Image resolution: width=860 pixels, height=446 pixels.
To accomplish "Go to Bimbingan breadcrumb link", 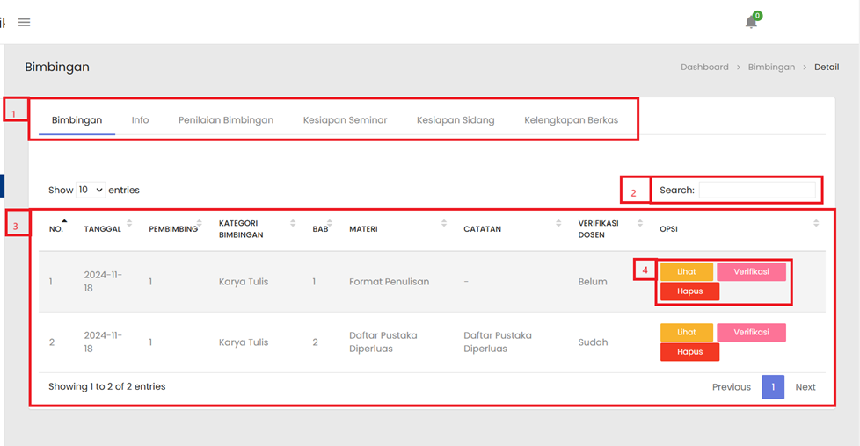I will pos(771,67).
